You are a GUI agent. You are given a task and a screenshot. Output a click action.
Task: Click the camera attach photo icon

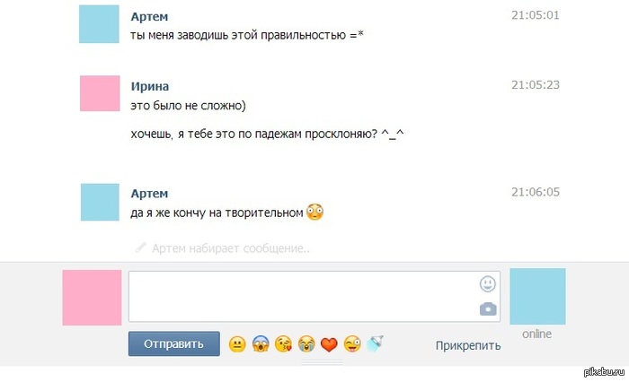[x=487, y=309]
